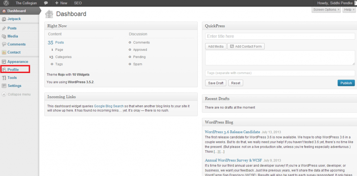The image size is (357, 176).
Task: Click the Comments speech bubble sidebar icon
Action: (4, 44)
